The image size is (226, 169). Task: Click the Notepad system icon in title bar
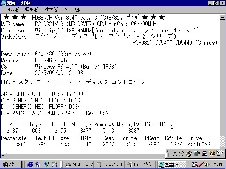[3, 3]
